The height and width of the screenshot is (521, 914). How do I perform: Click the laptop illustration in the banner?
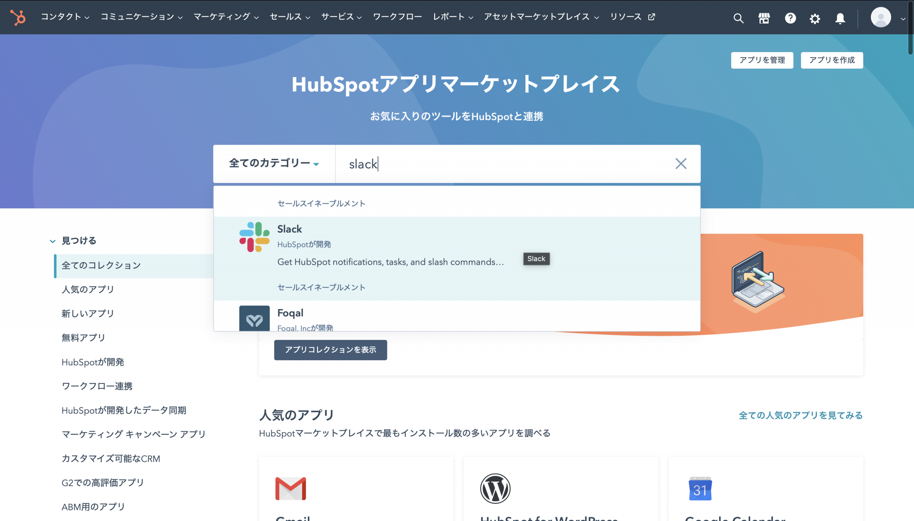tap(758, 282)
